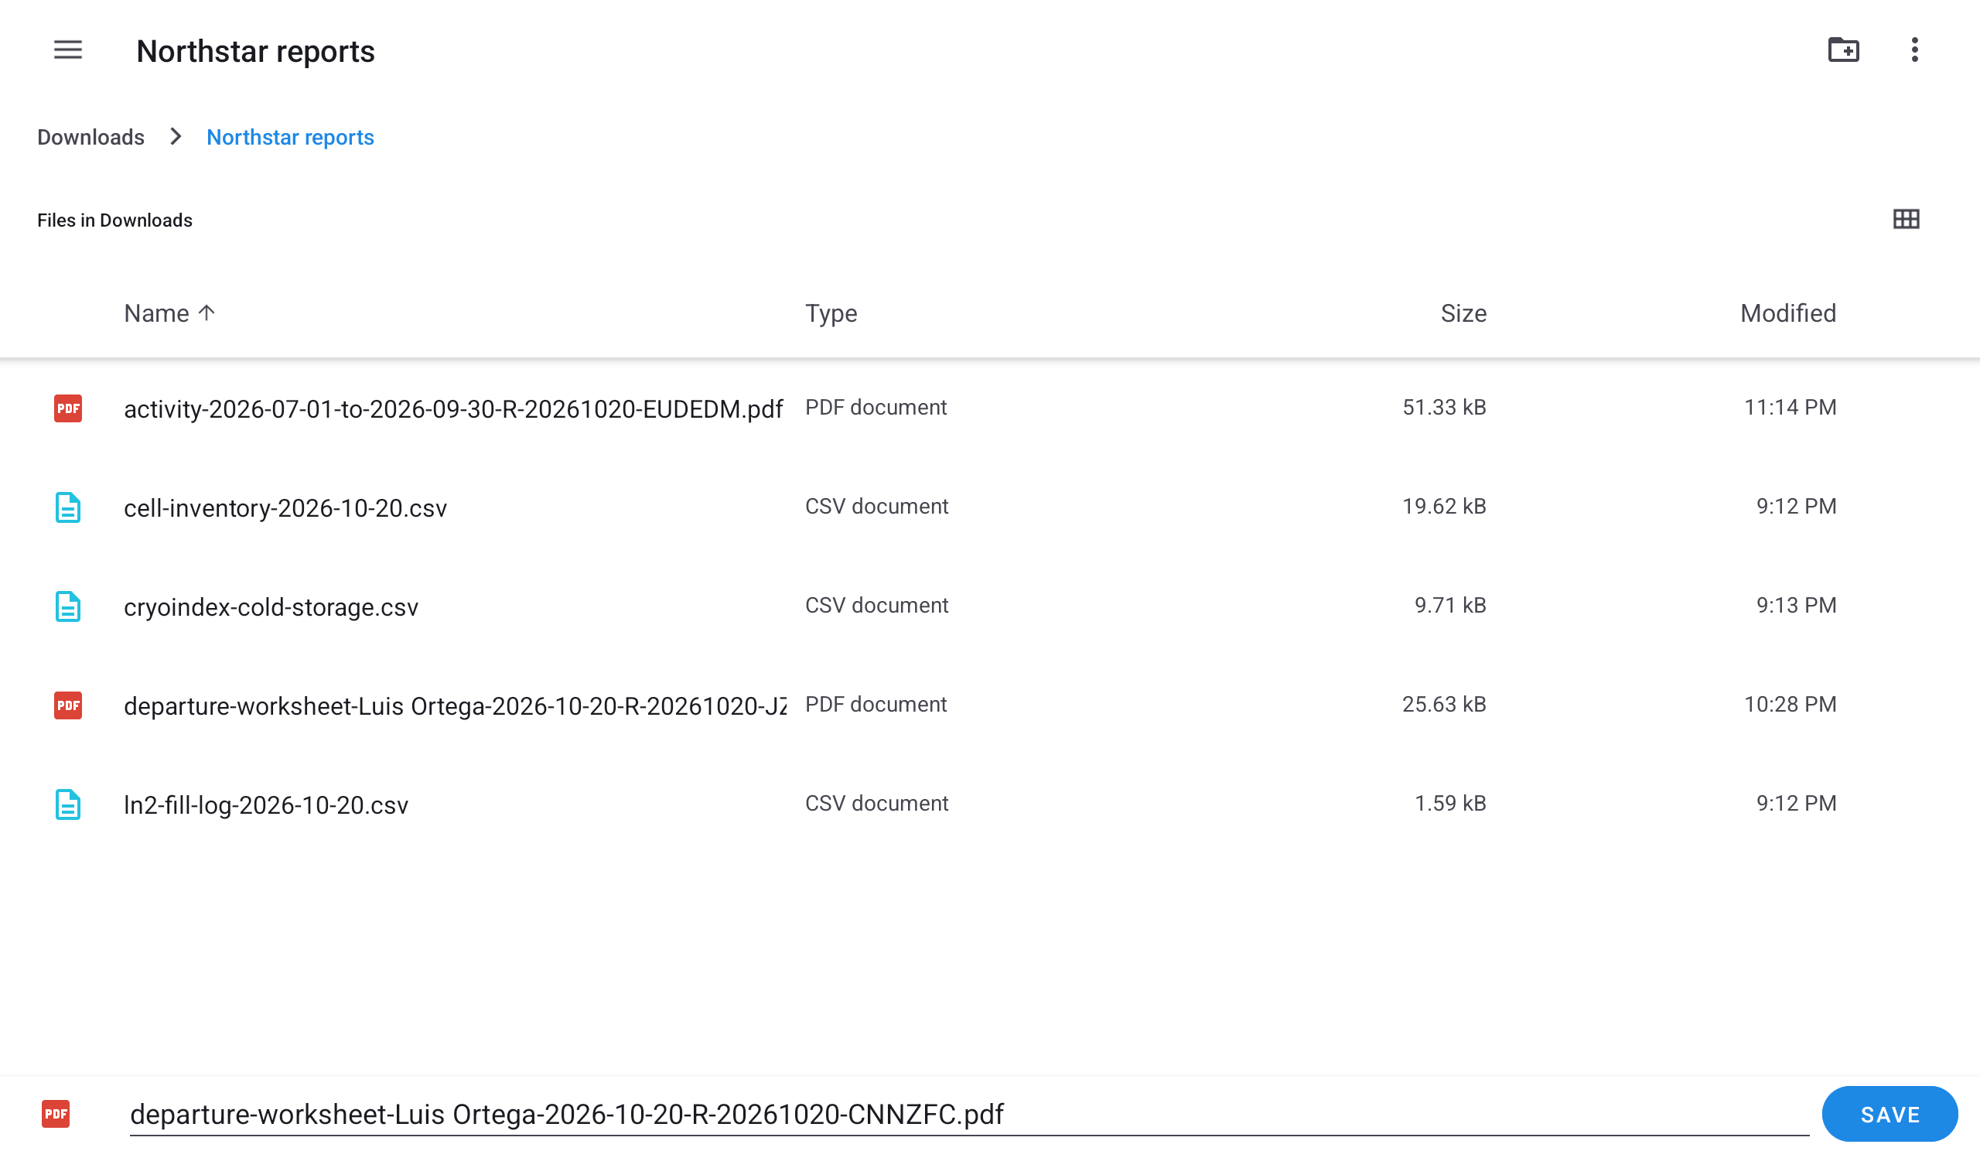Sort by Name column header
This screenshot has height=1151, width=1980.
point(169,313)
